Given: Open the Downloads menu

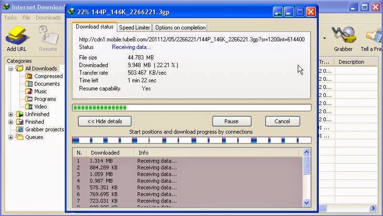Looking at the screenshot, I should 48,18.
